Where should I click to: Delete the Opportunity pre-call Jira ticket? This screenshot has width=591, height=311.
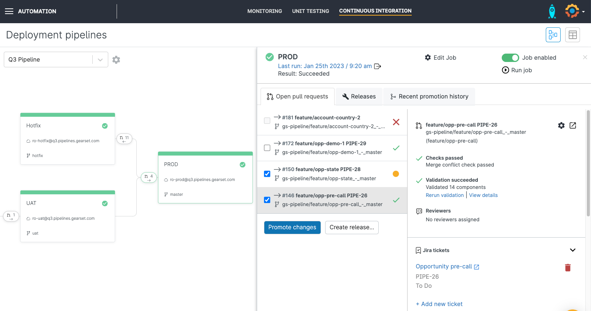(x=568, y=268)
